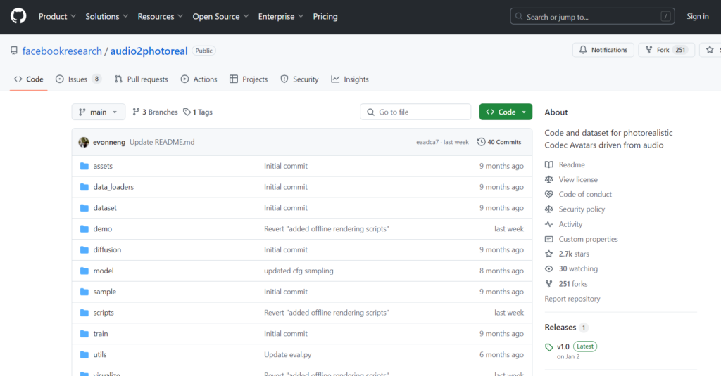
Task: Click the Go to file input
Action: (x=415, y=112)
